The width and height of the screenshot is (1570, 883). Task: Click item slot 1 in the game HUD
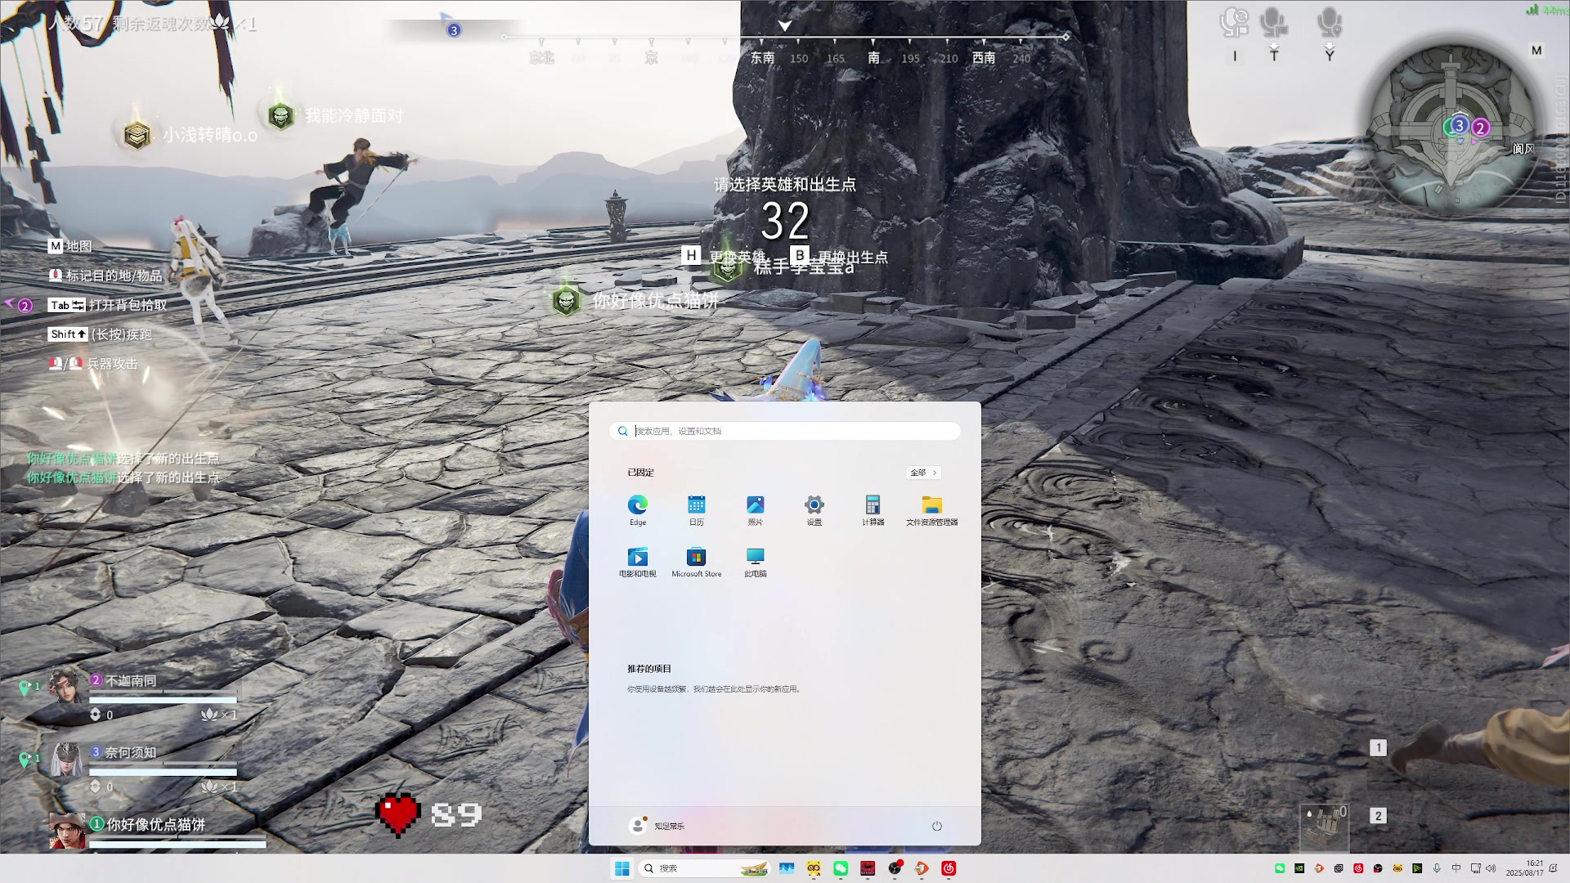coord(1378,747)
